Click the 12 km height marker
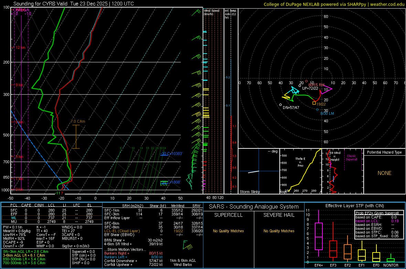 (x=20, y=48)
